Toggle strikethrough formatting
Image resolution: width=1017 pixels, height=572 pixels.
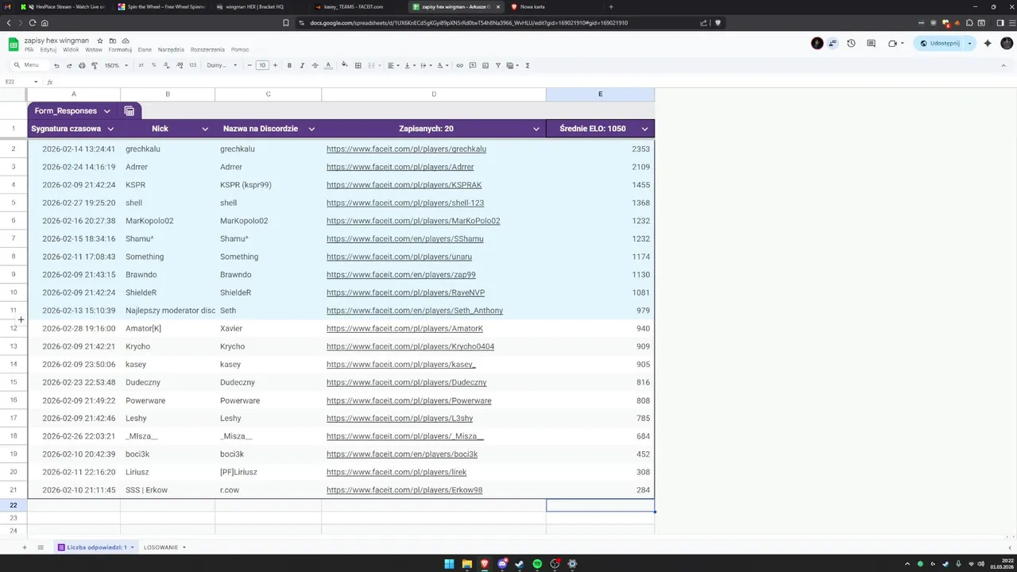pyautogui.click(x=315, y=65)
